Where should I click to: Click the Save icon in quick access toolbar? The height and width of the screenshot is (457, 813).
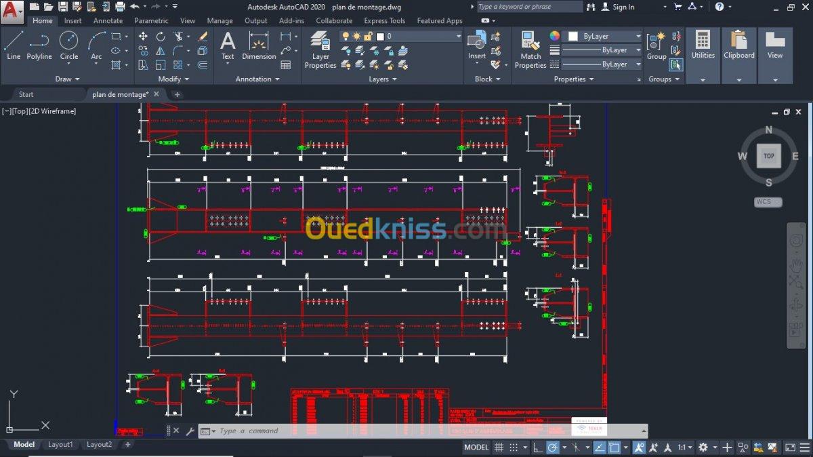(x=63, y=7)
